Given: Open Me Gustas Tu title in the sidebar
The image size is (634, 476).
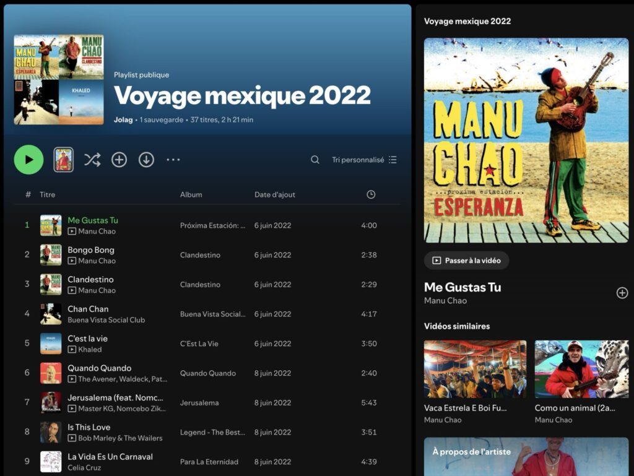Looking at the screenshot, I should click(x=462, y=287).
